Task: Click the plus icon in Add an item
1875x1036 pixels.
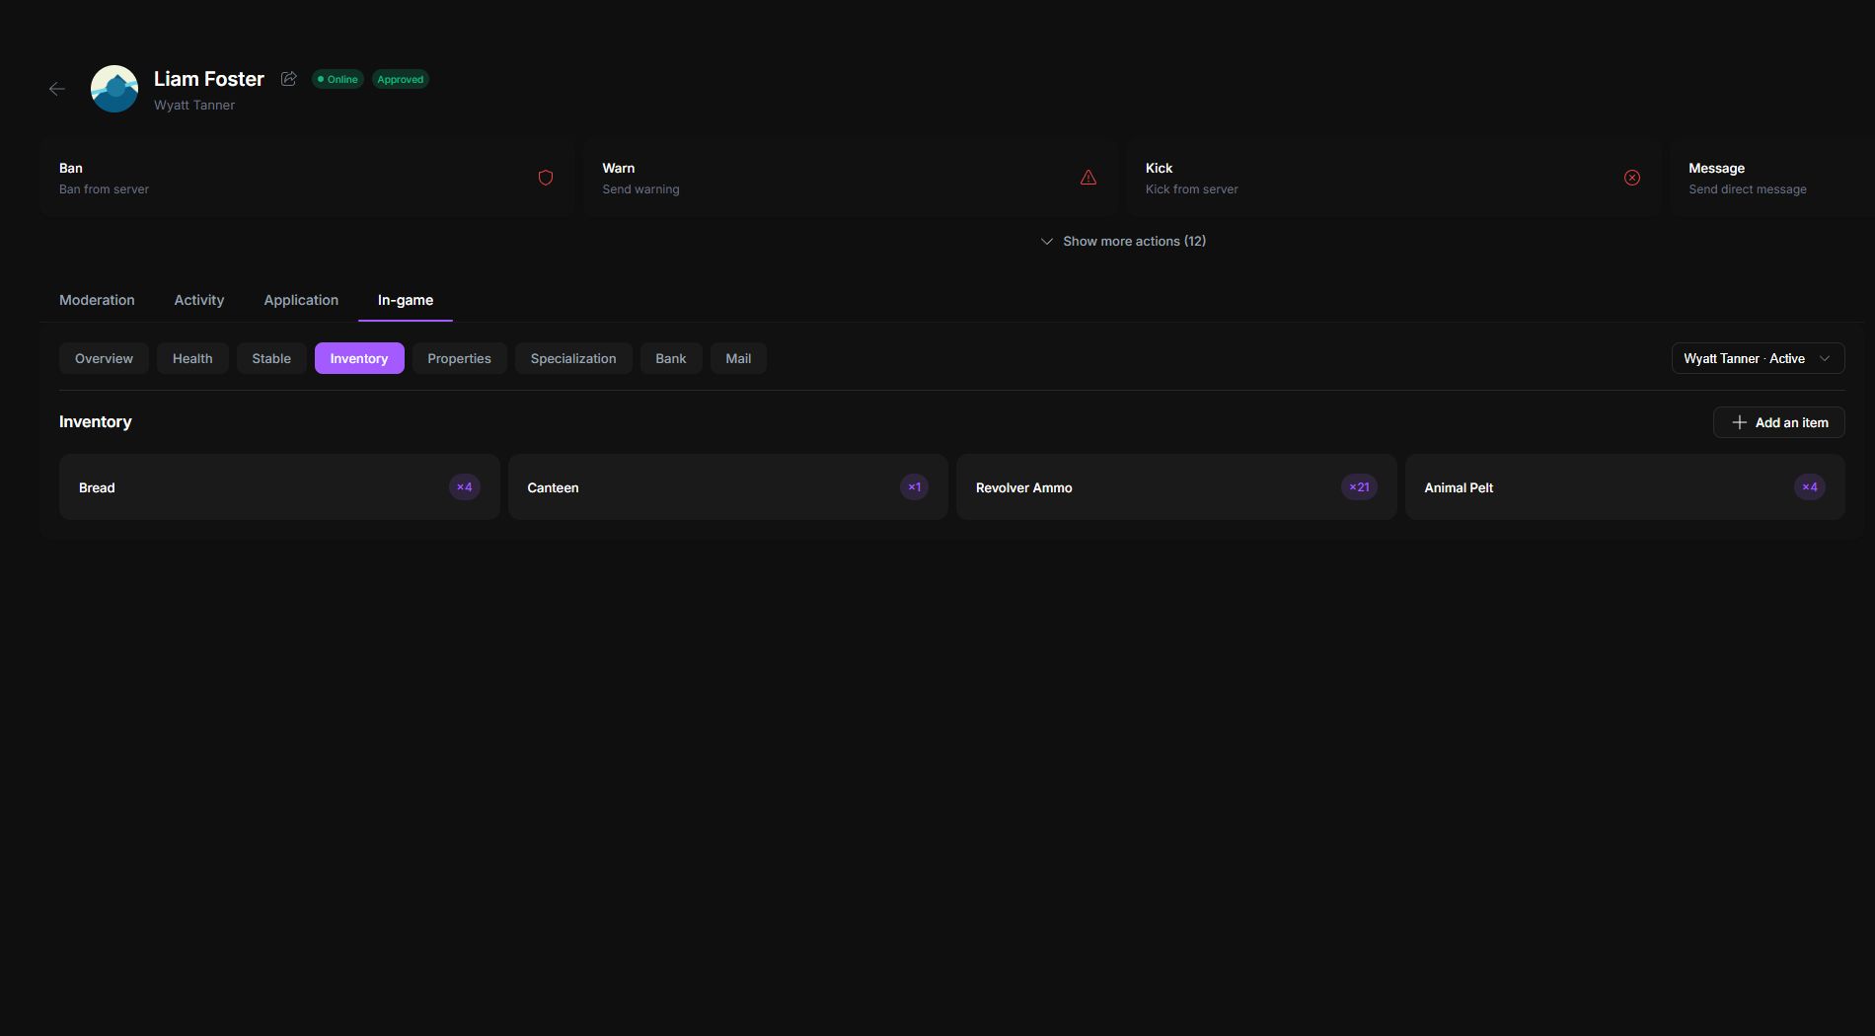Action: point(1740,422)
